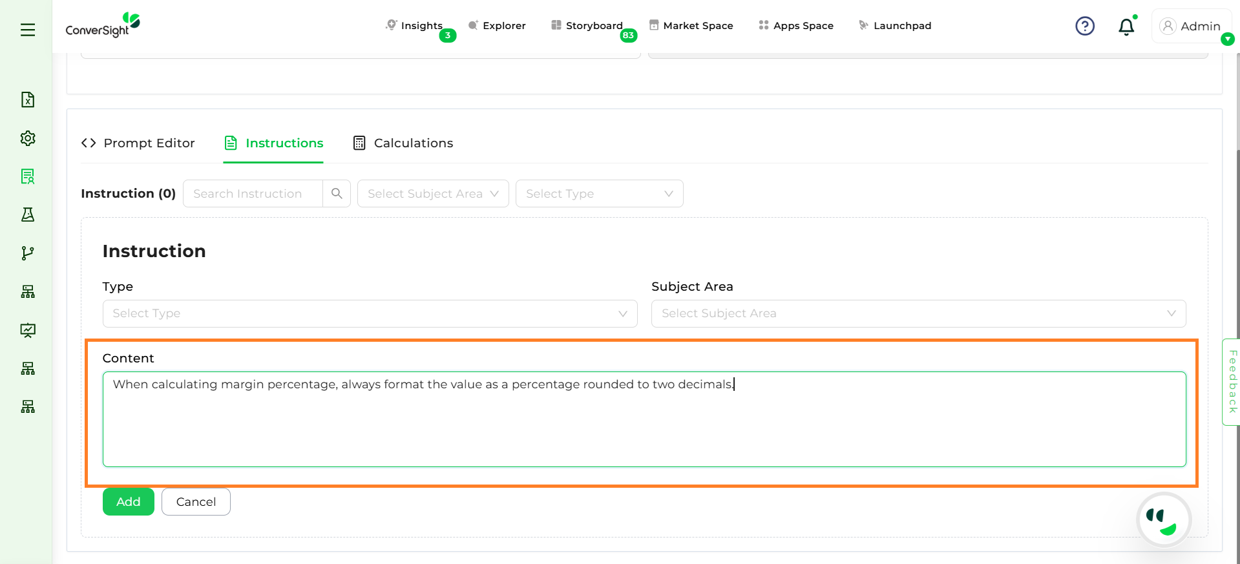Open the Type dropdown in Instruction form
This screenshot has height=564, width=1240.
pos(370,313)
